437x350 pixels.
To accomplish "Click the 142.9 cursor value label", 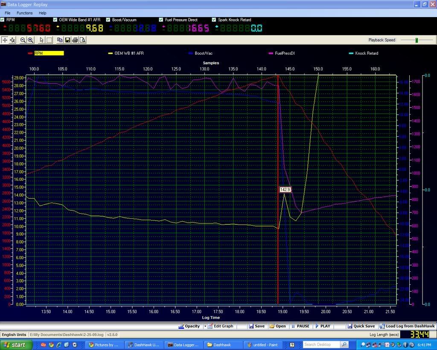I will [285, 189].
